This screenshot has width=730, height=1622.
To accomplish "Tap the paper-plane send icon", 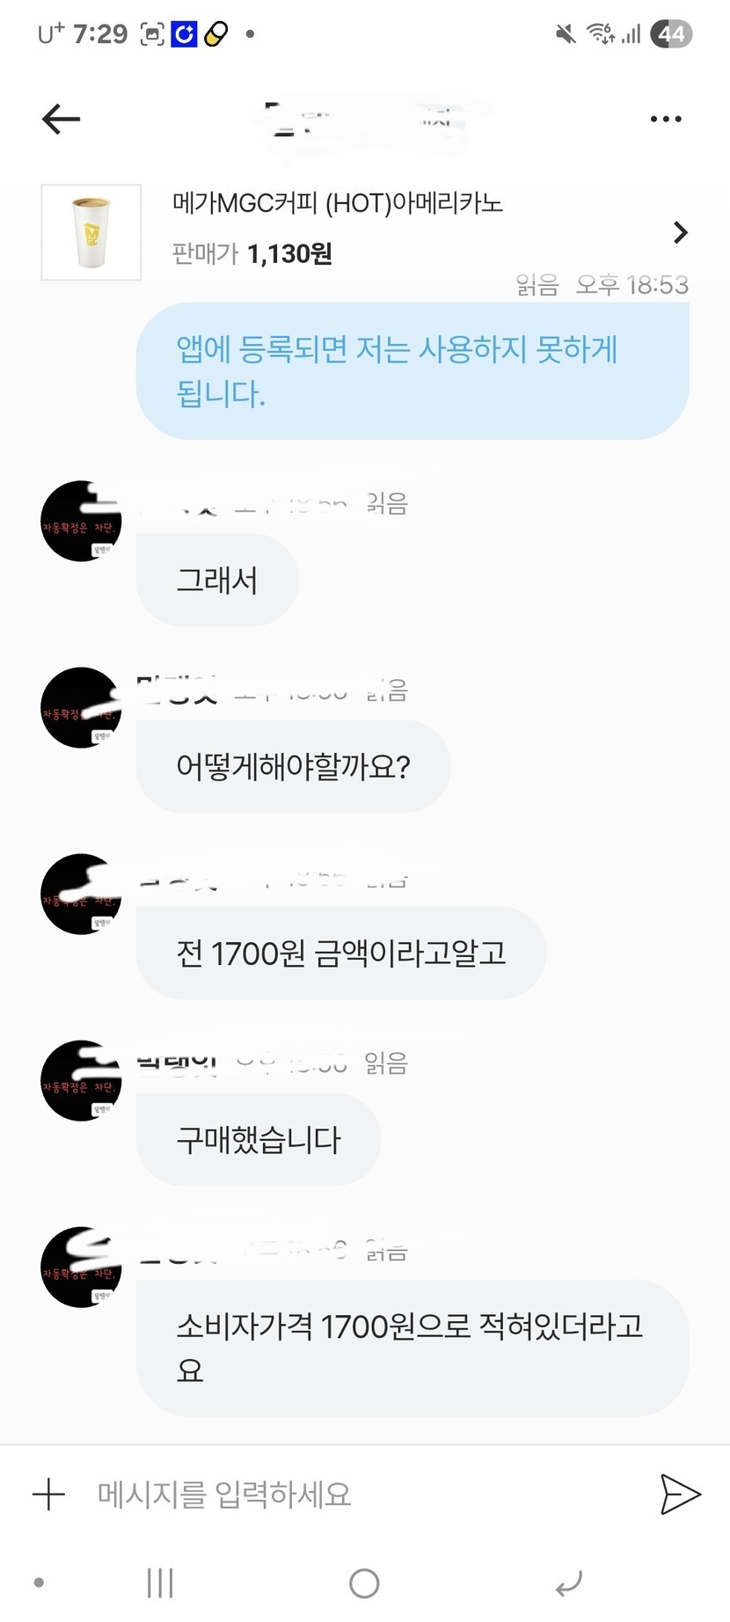I will (x=680, y=1494).
